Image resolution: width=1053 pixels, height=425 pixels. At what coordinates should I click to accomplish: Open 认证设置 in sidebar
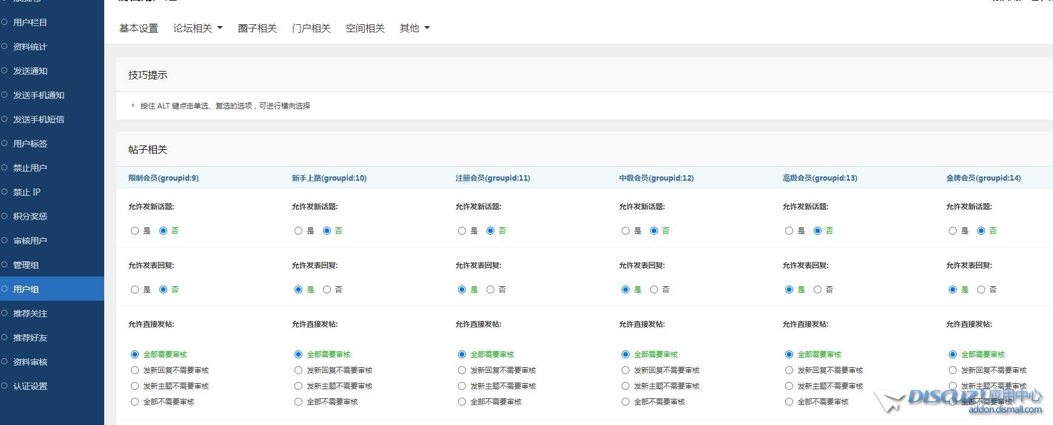click(x=30, y=386)
